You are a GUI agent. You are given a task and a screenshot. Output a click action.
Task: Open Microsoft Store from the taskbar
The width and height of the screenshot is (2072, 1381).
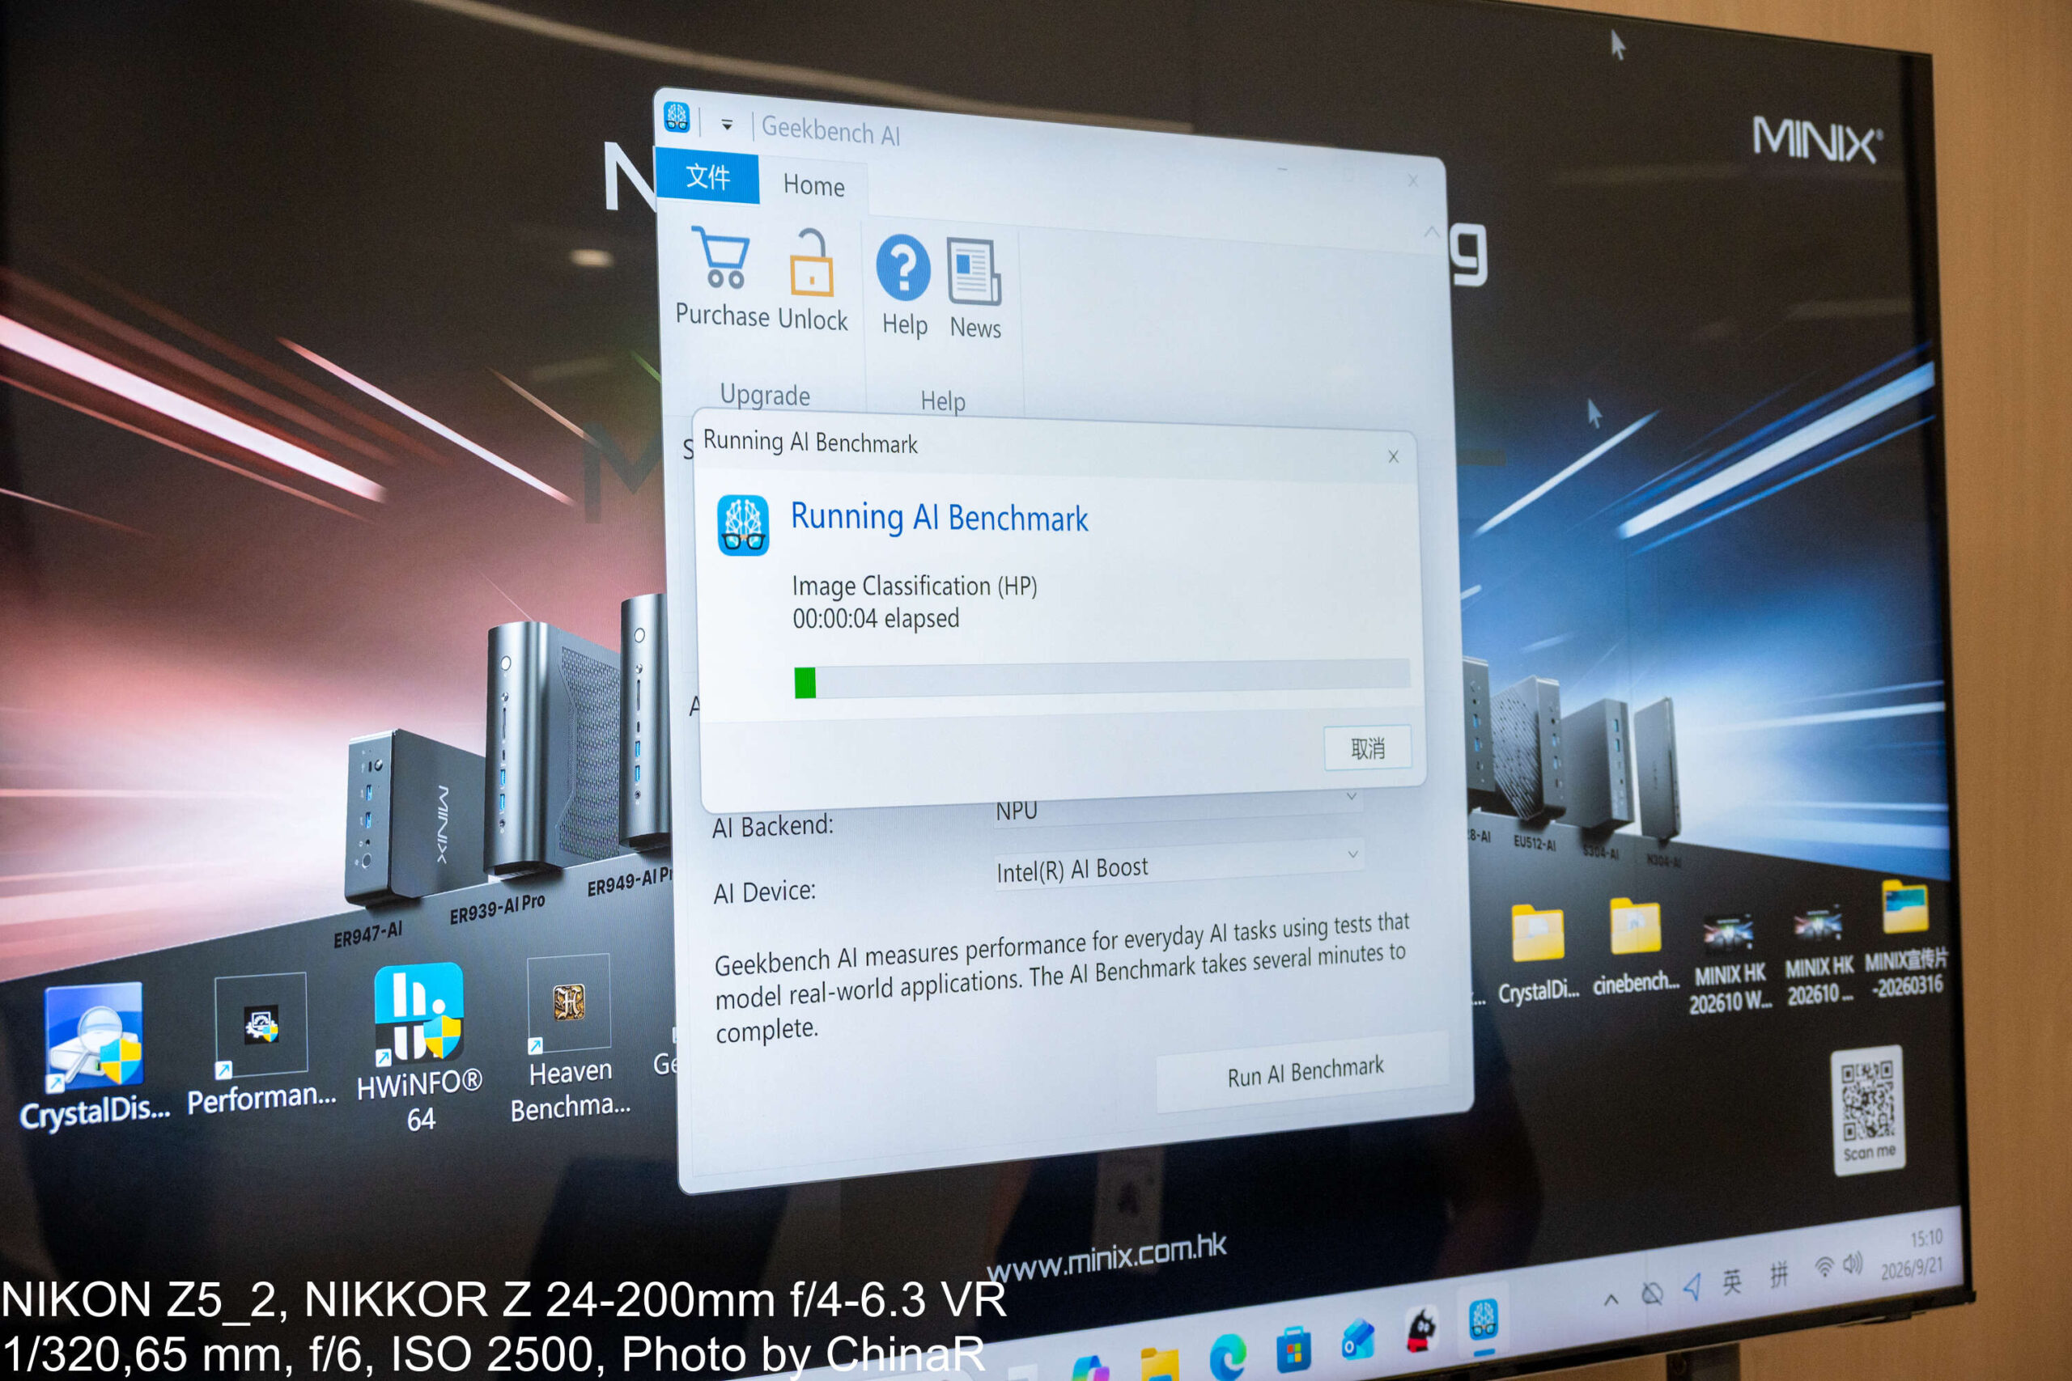click(x=1293, y=1349)
